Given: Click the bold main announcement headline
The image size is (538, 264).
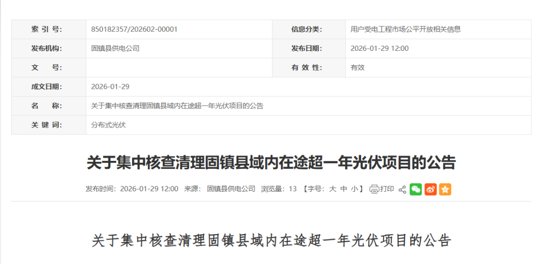Looking at the screenshot, I should coord(271,162).
